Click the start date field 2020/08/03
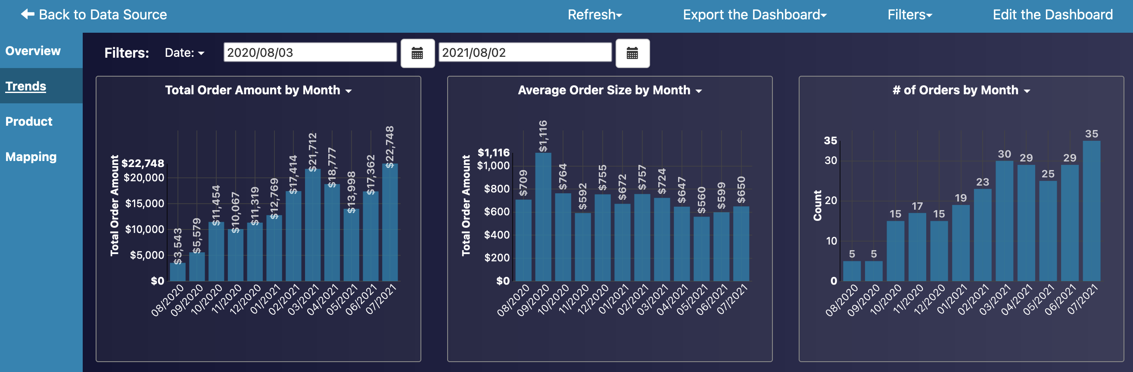 click(x=310, y=53)
